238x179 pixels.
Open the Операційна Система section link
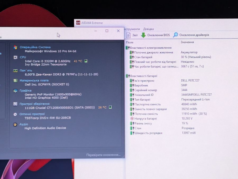tap(35, 47)
